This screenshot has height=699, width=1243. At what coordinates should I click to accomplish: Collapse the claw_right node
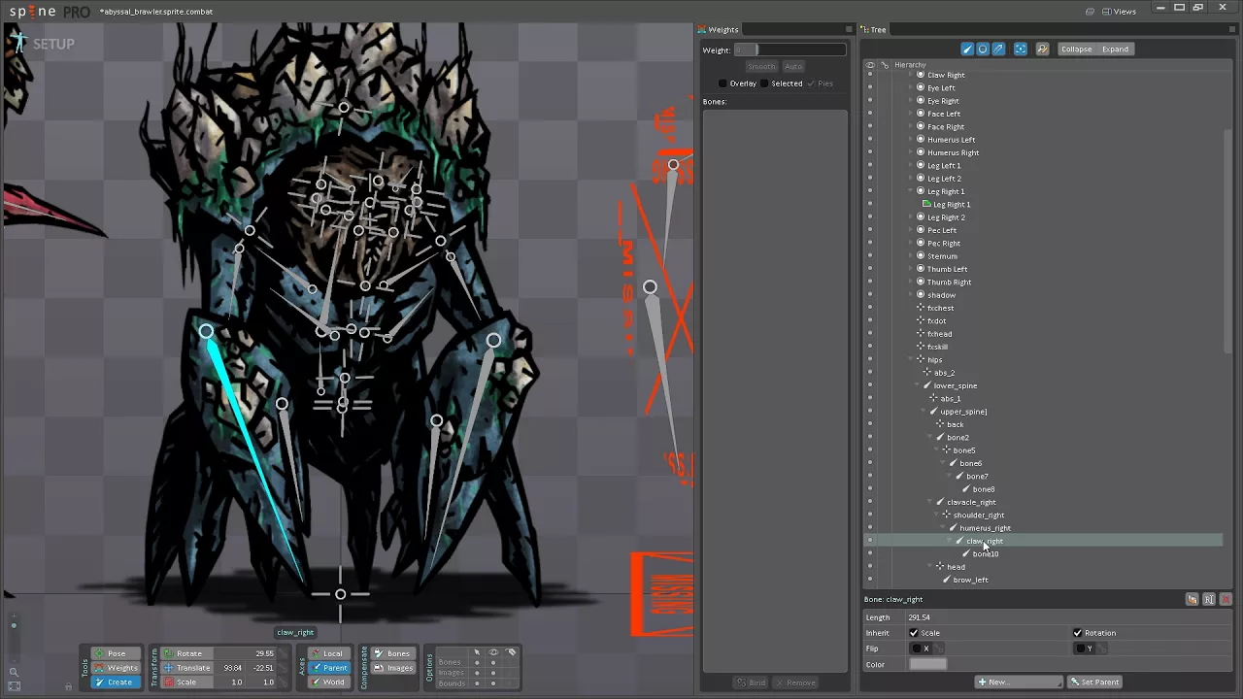tap(949, 541)
